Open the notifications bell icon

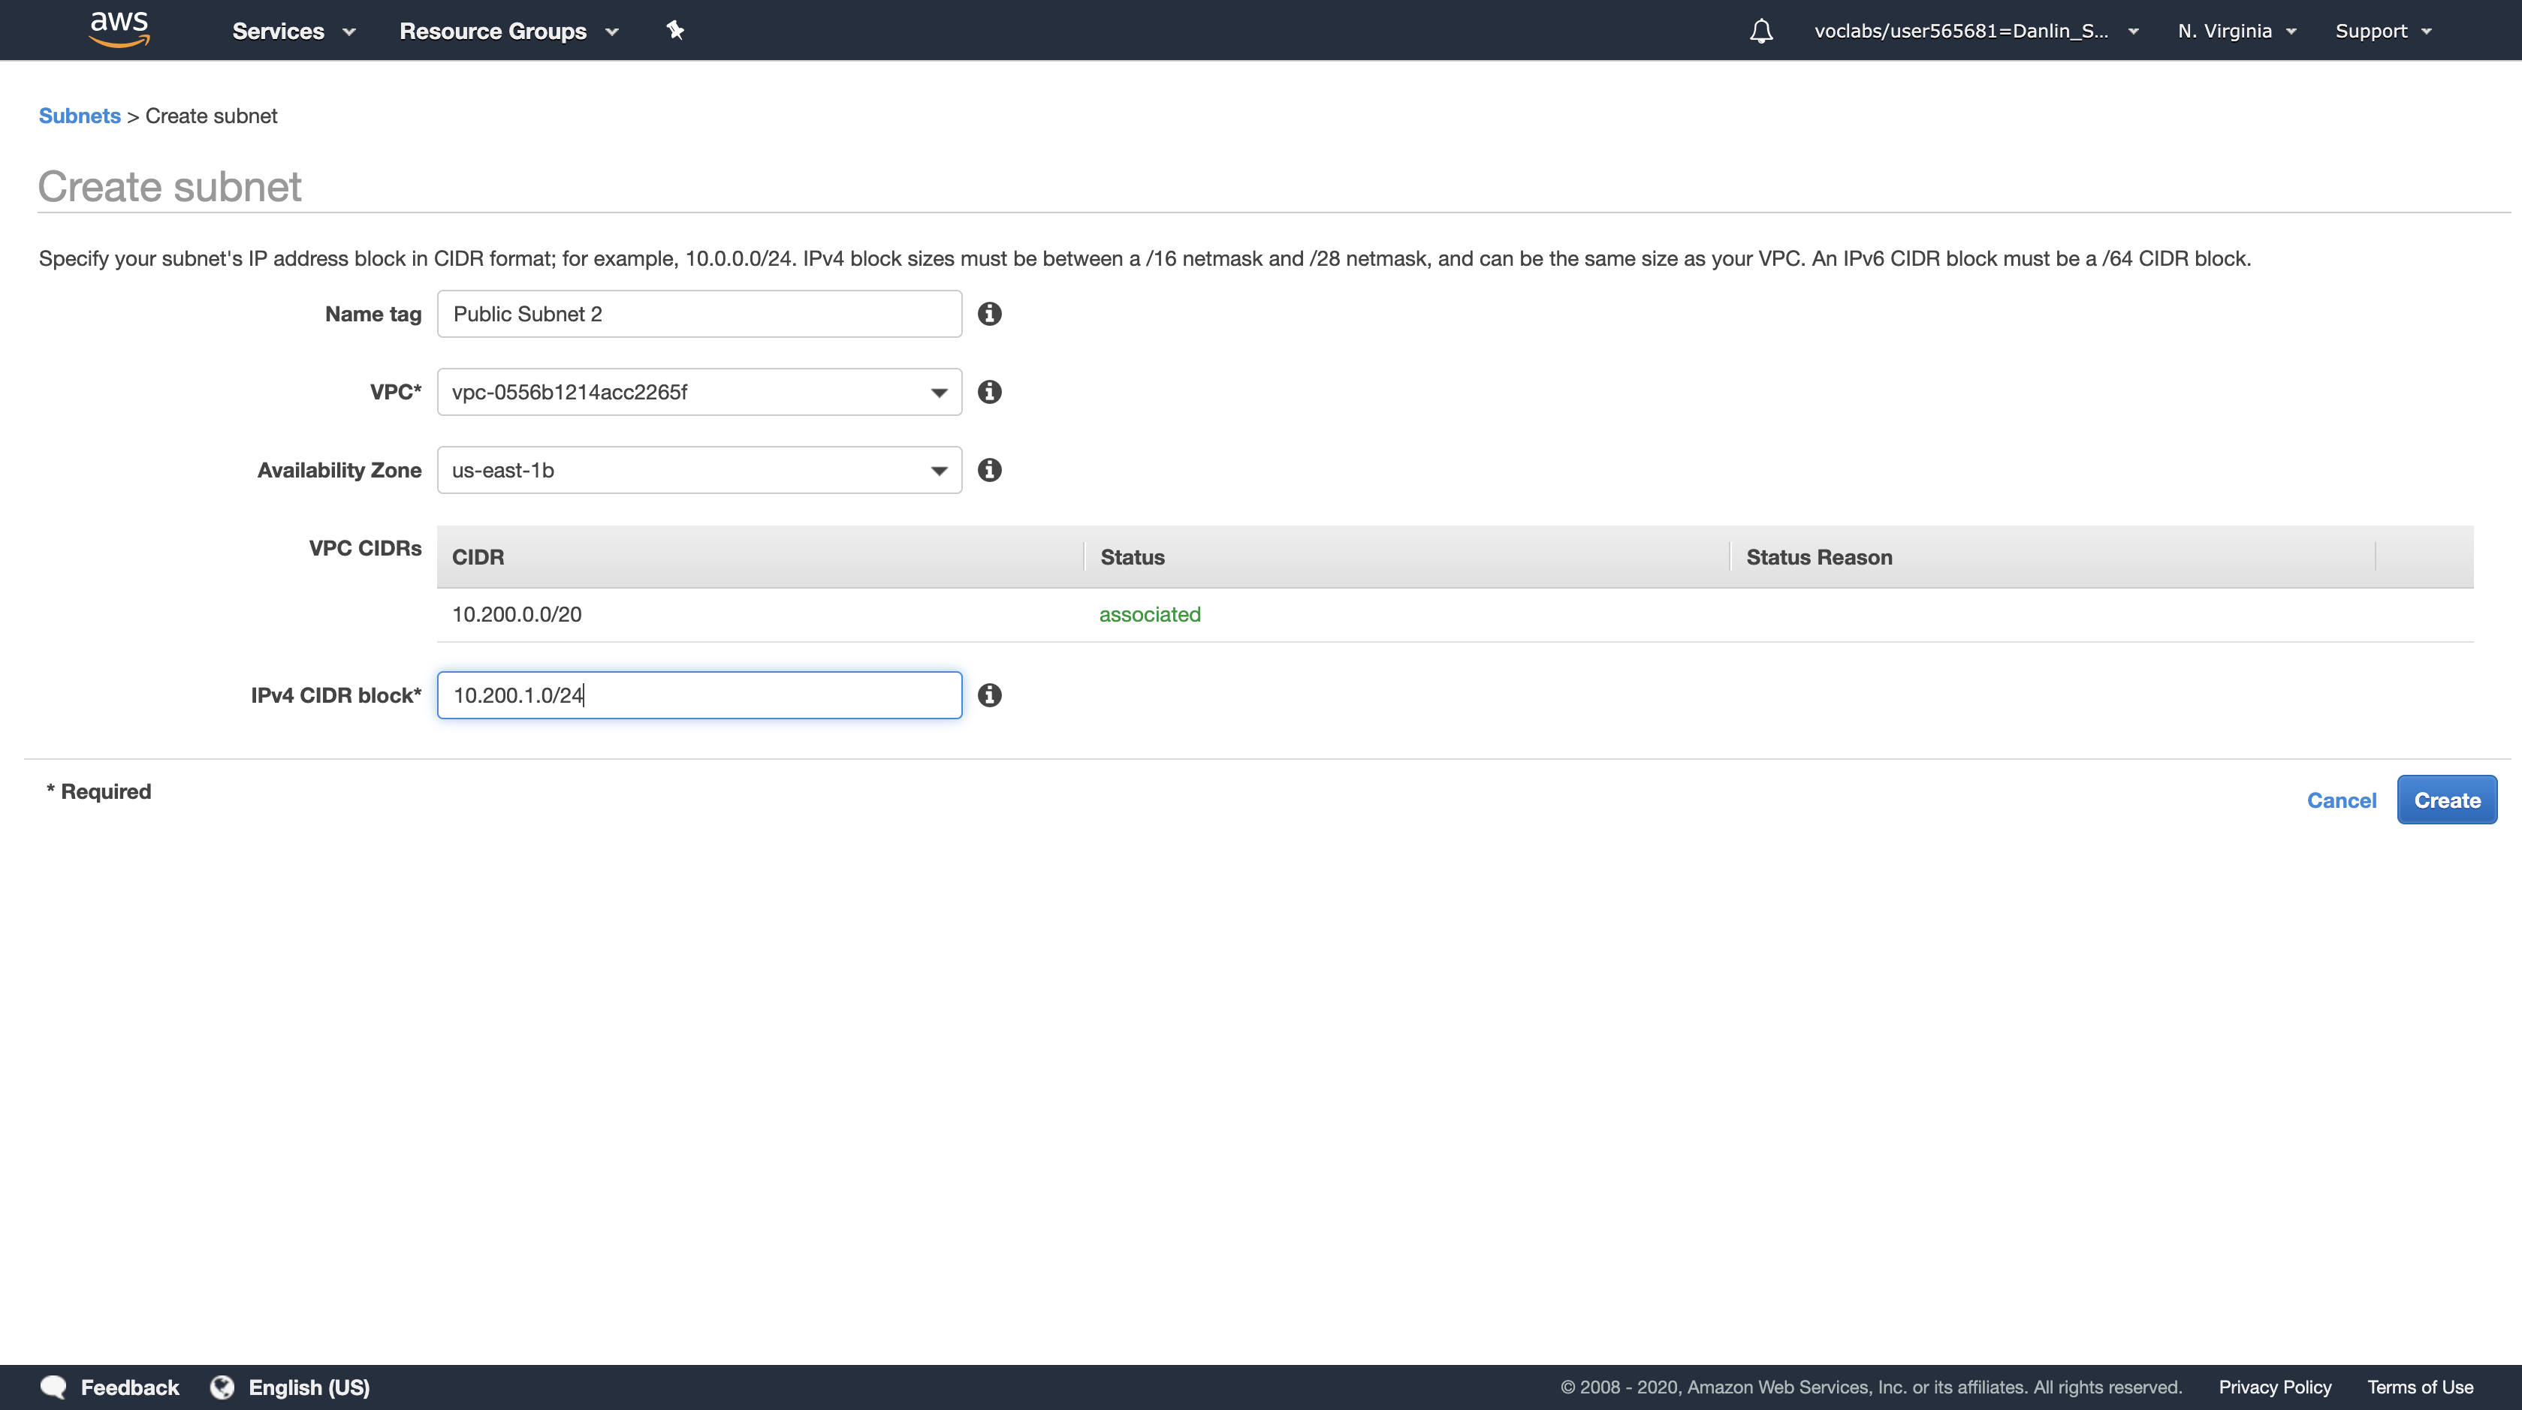[x=1760, y=32]
